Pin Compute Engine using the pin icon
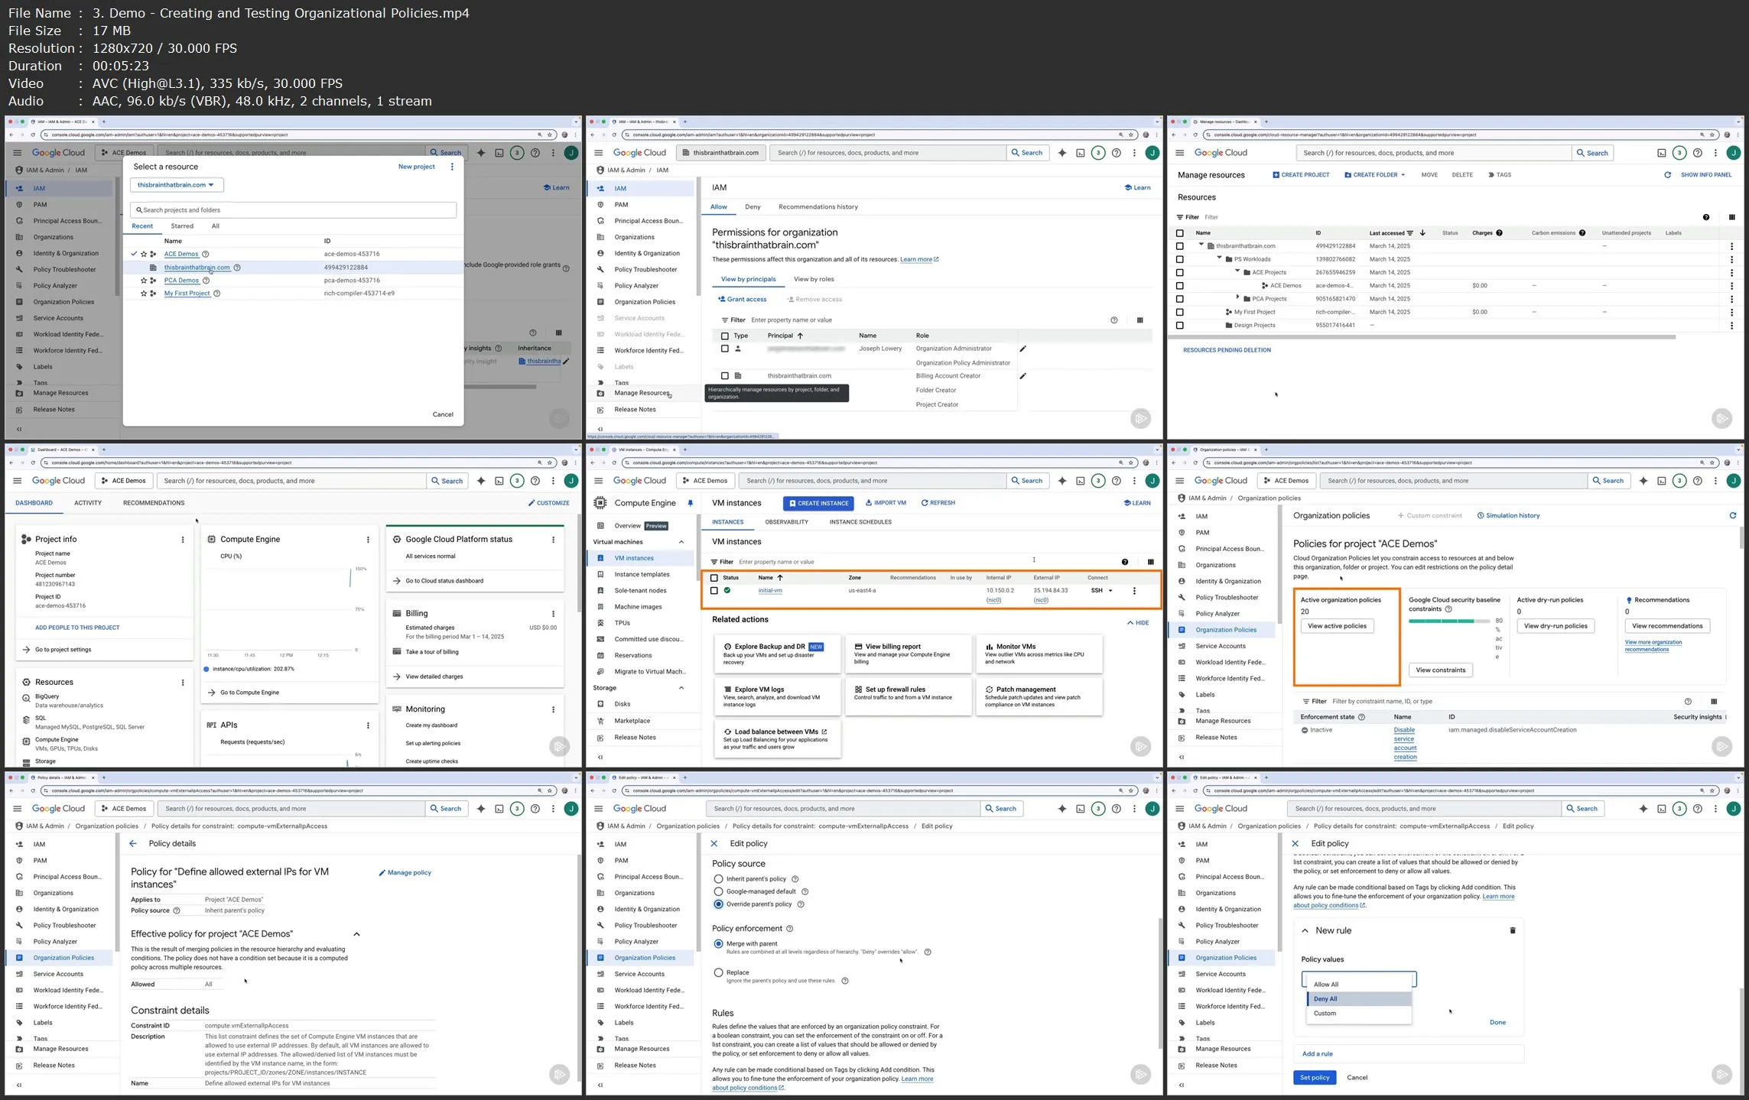 pyautogui.click(x=690, y=503)
